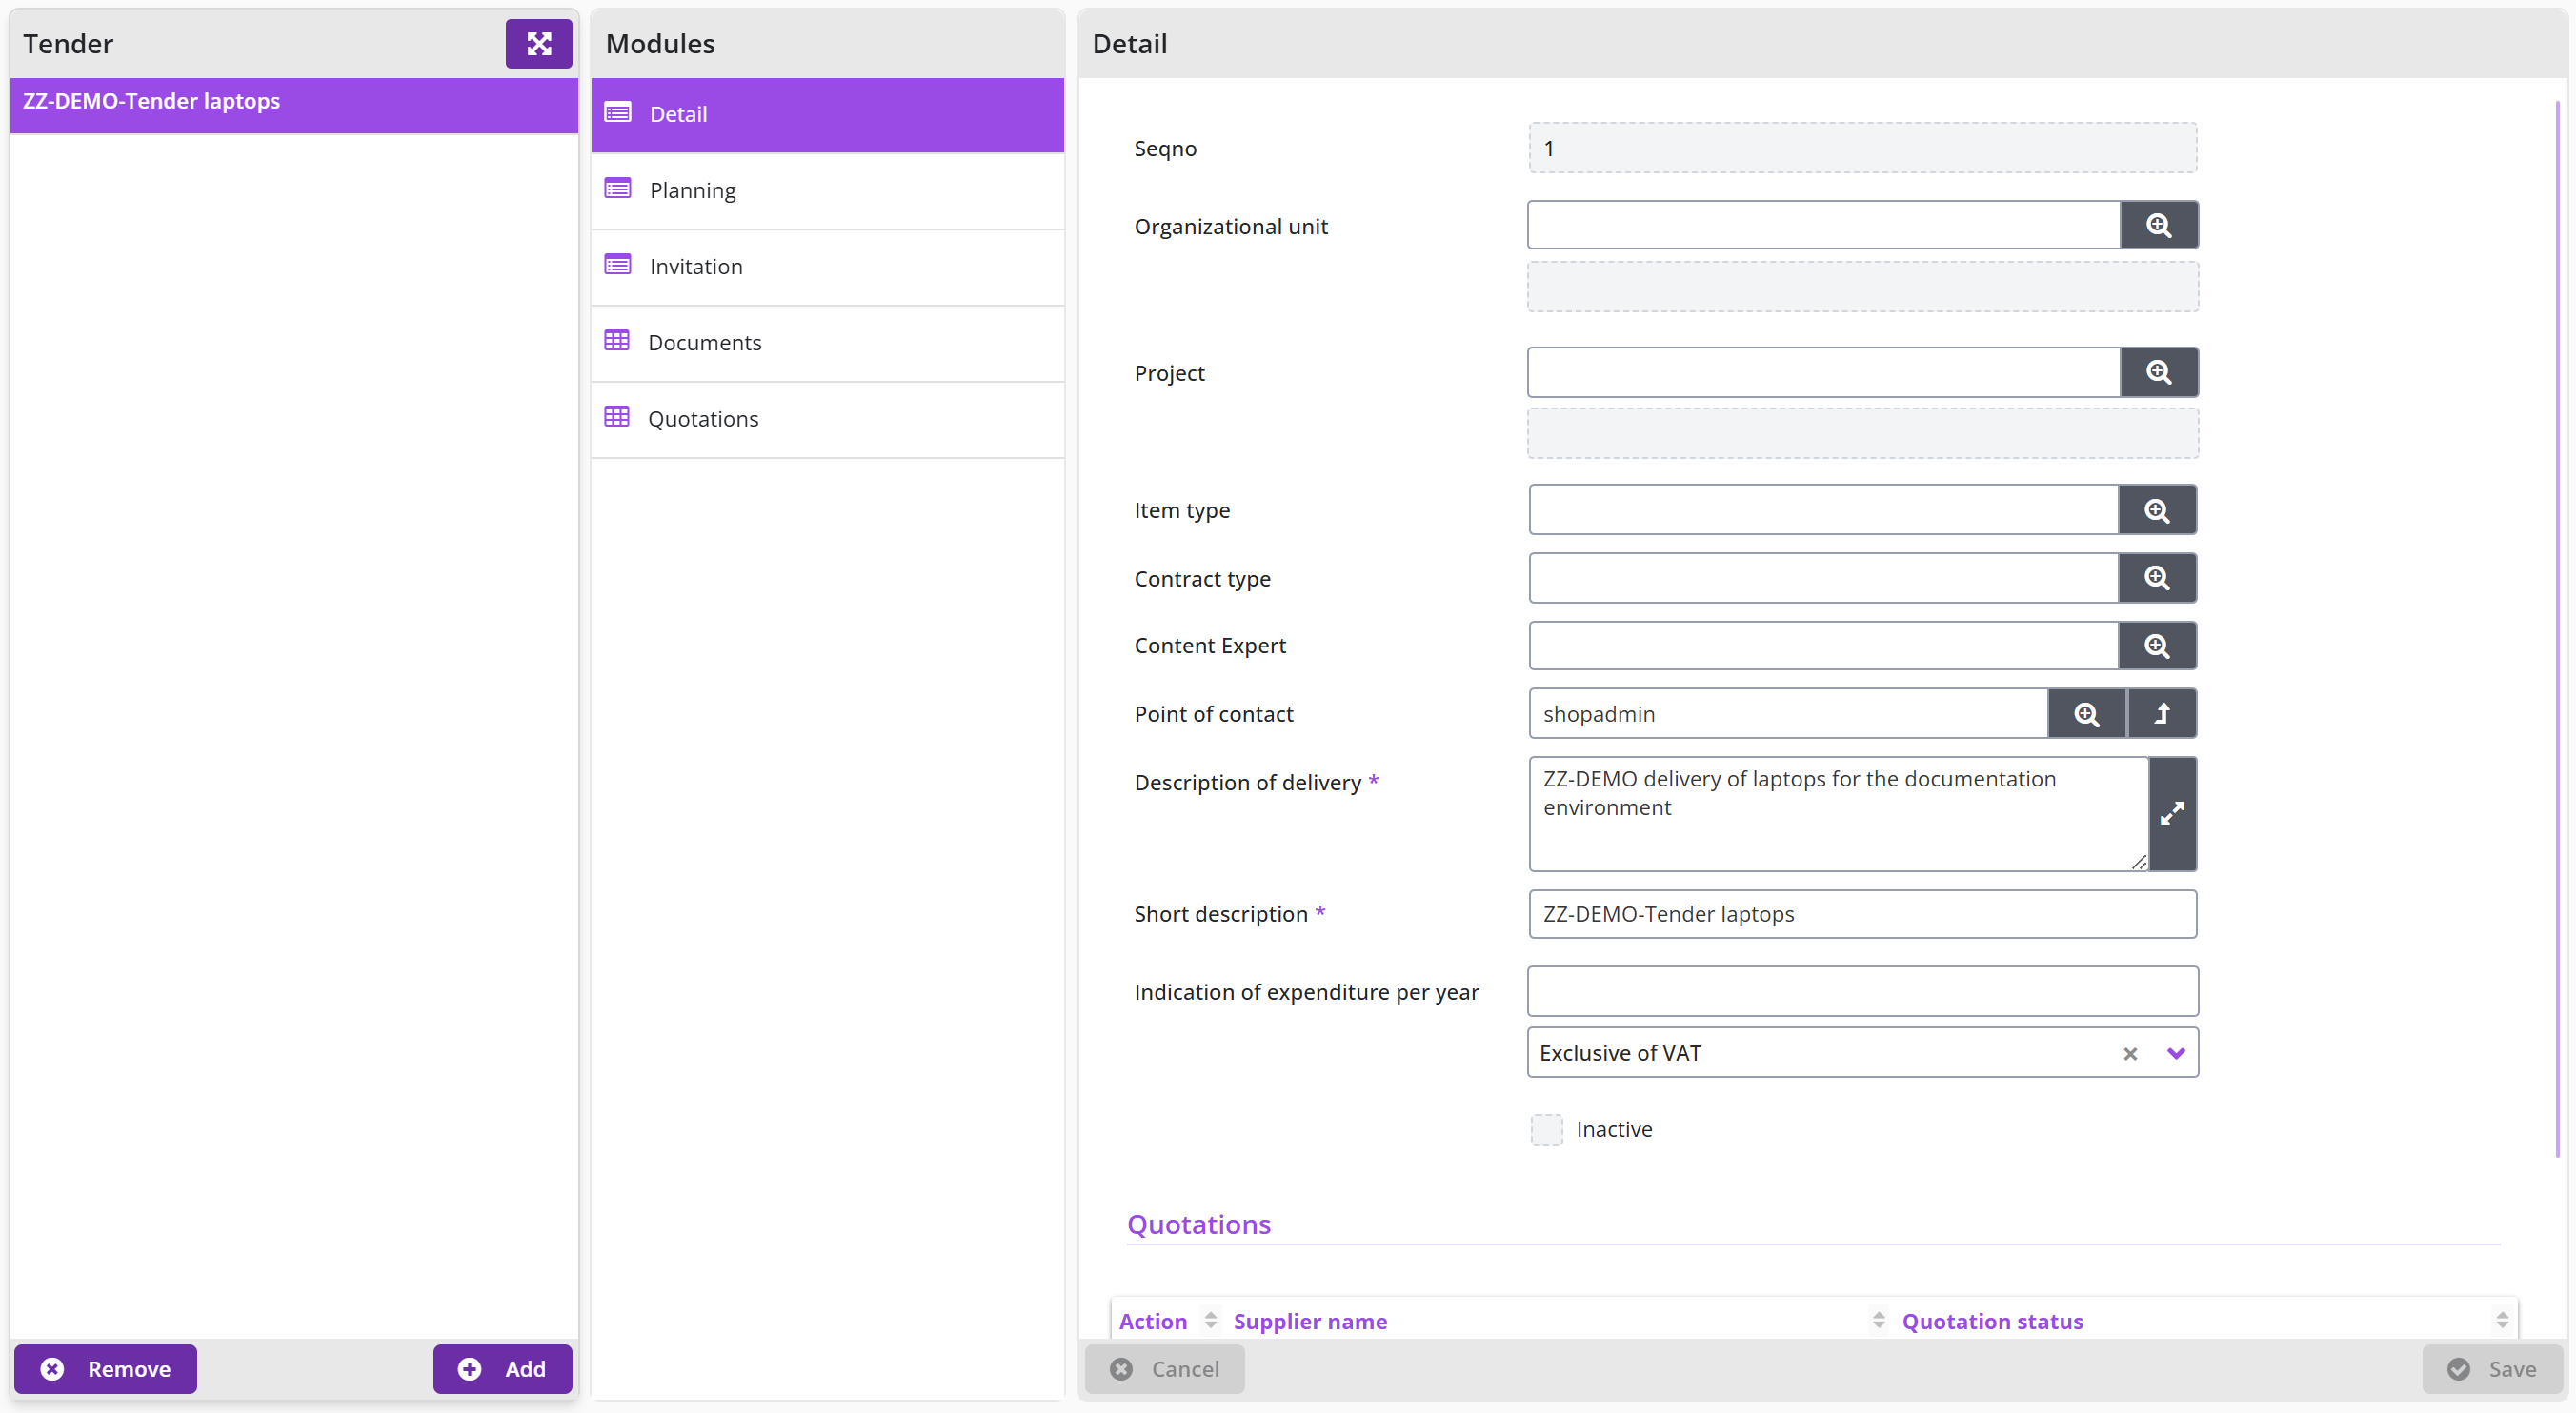Sort by Supplier name column arrows
The image size is (2576, 1413).
tap(1878, 1320)
